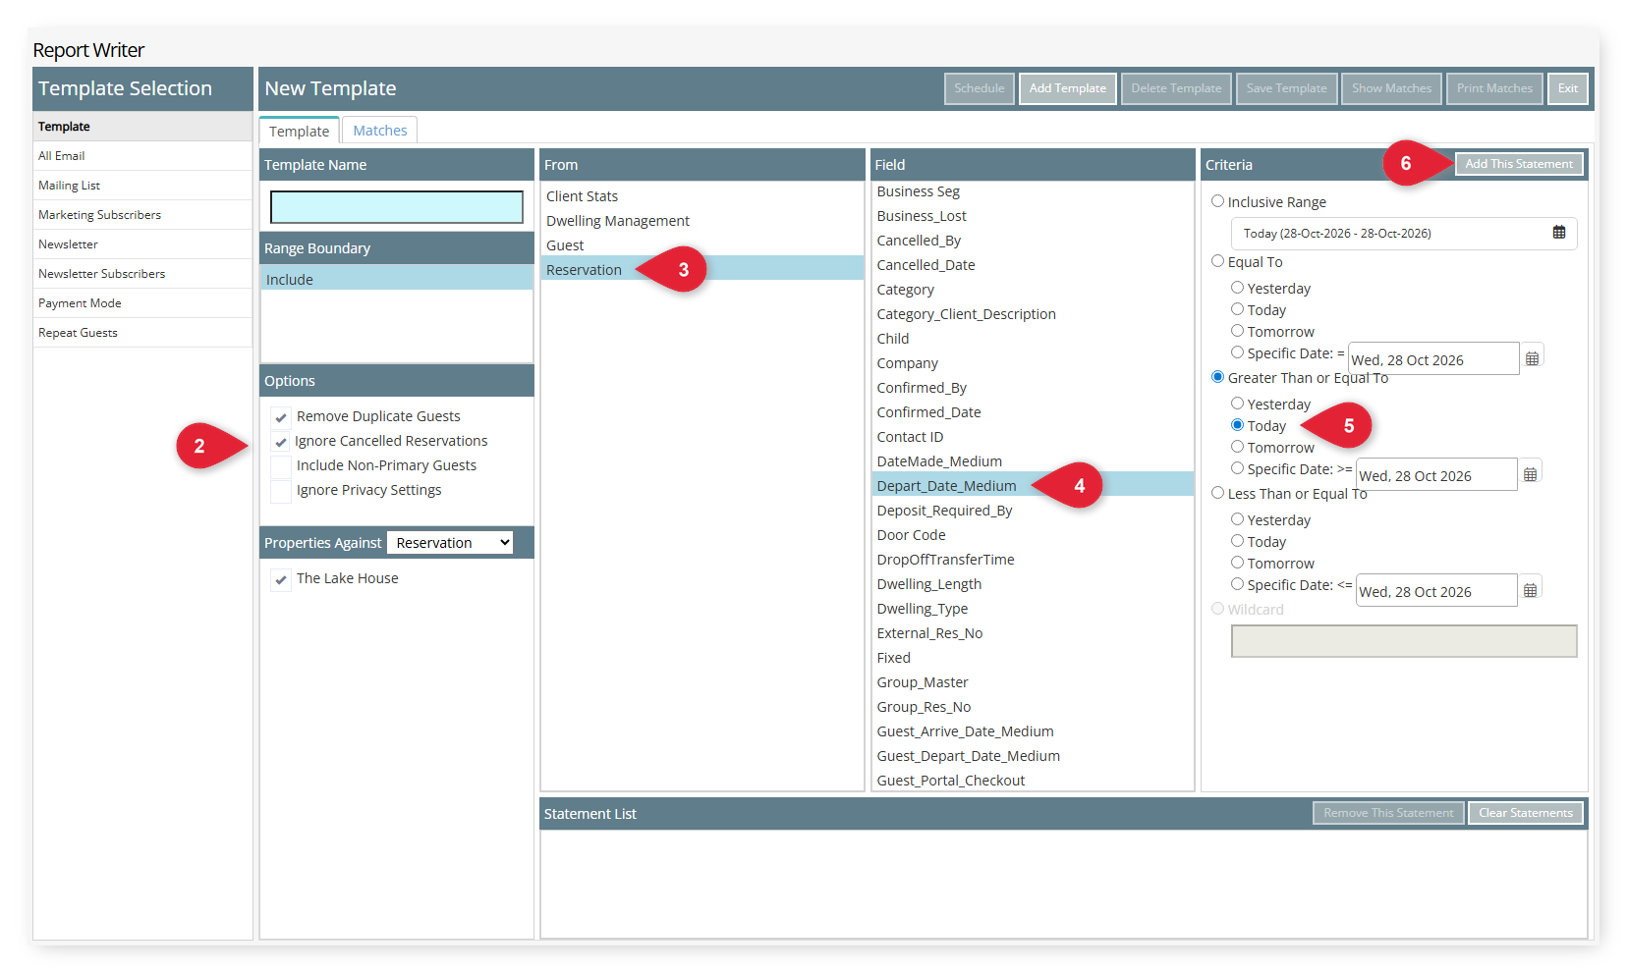Open the Properties Against Reservation dropdown
1627x973 pixels.
pyautogui.click(x=450, y=543)
